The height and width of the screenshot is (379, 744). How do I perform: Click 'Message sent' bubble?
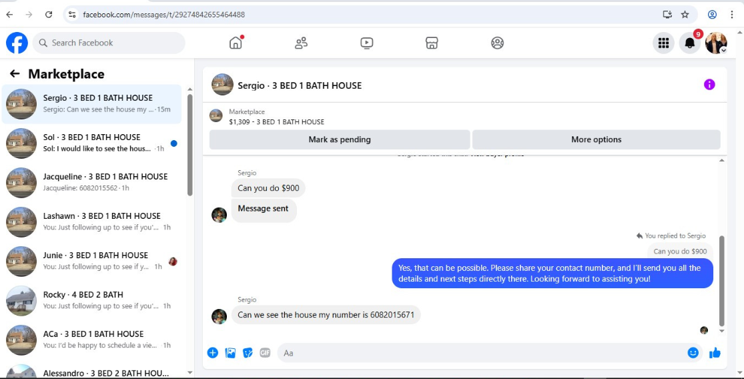click(x=264, y=210)
